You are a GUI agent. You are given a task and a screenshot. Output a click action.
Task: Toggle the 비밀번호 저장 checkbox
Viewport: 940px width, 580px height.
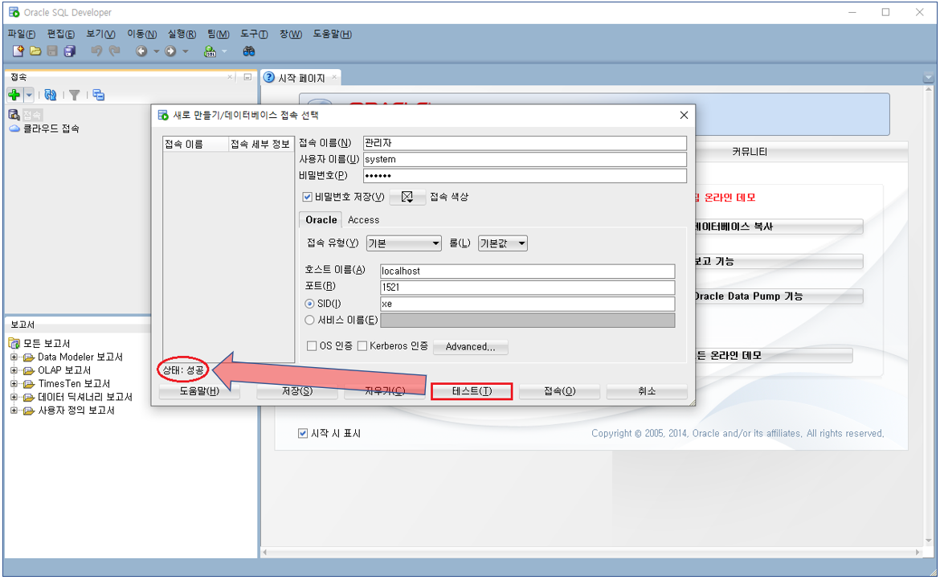coord(308,197)
